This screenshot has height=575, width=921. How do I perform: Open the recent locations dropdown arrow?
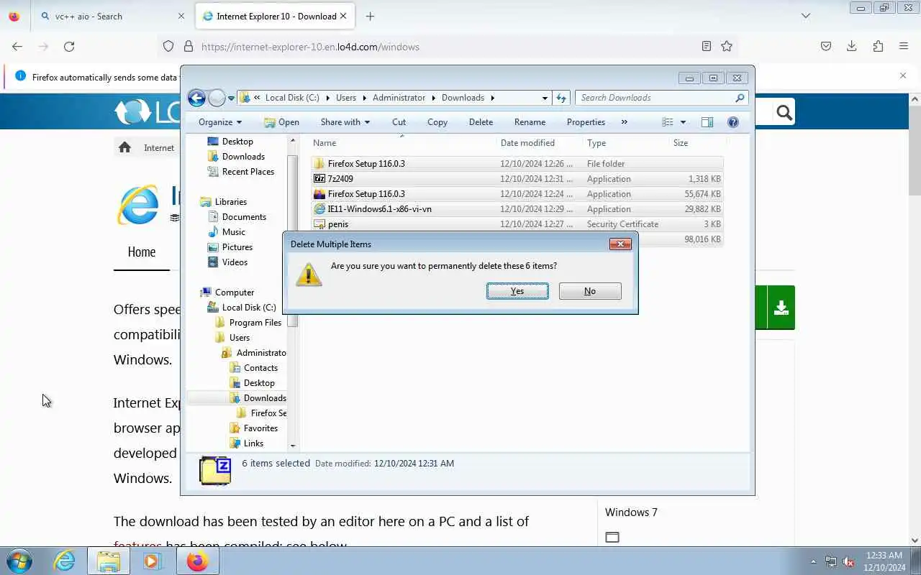(x=232, y=98)
